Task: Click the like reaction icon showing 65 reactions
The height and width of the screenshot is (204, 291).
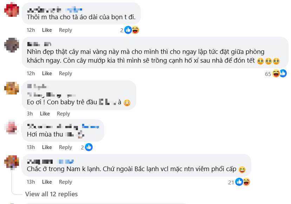Action: 283,73
